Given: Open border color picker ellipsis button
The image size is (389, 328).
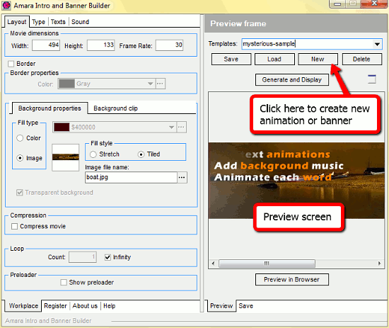Looking at the screenshot, I should coord(160,84).
